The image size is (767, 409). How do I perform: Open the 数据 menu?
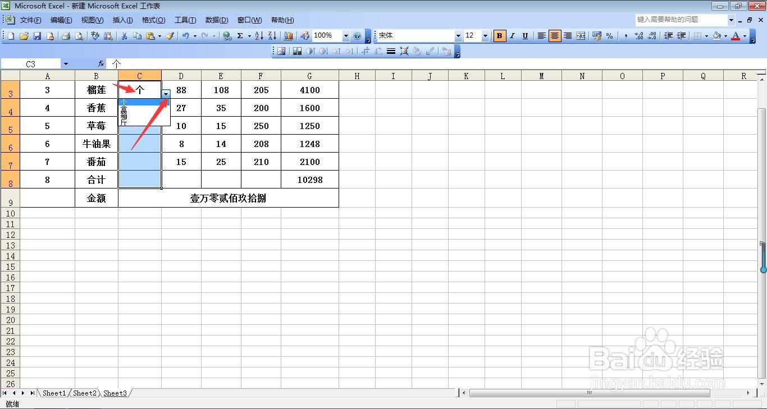[216, 20]
